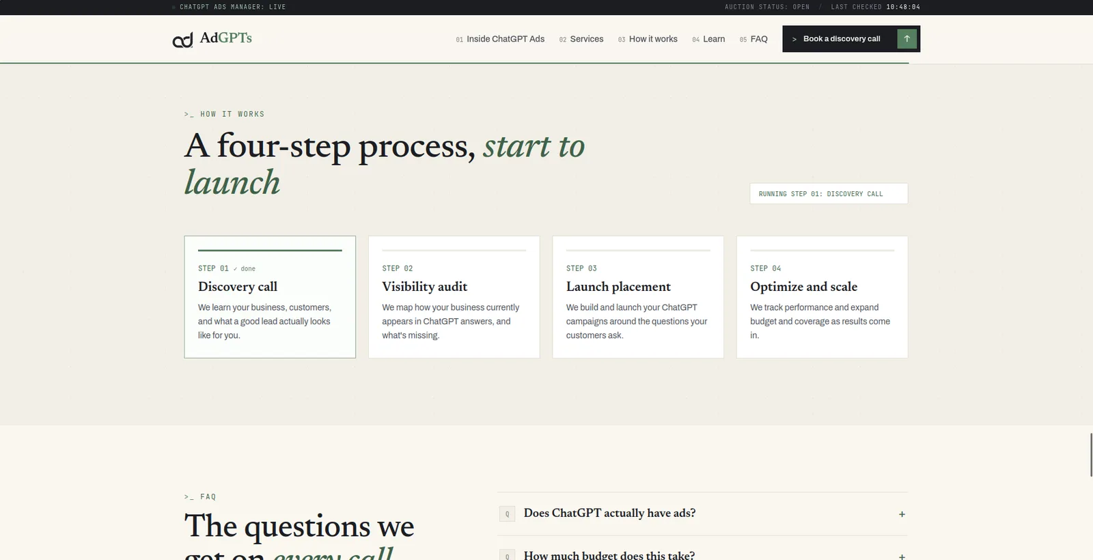Select the Discovery call step card
This screenshot has width=1093, height=560.
click(270, 297)
